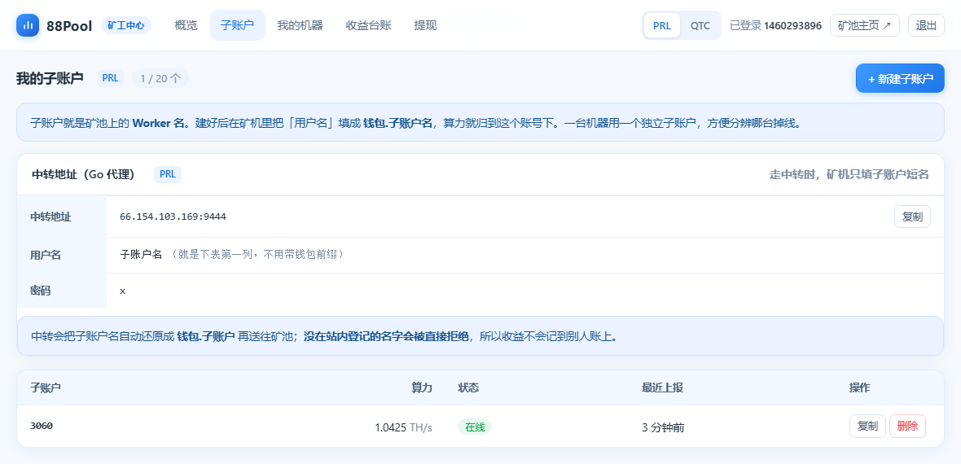Click the PRL tag beside 我的子账户
Screen dimensions: 961x464
[110, 78]
